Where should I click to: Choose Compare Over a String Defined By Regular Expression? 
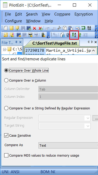pos(47,108)
